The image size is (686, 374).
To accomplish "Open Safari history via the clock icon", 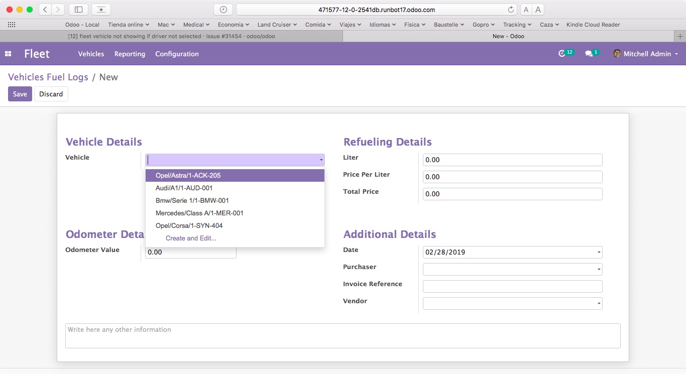I will point(223,9).
